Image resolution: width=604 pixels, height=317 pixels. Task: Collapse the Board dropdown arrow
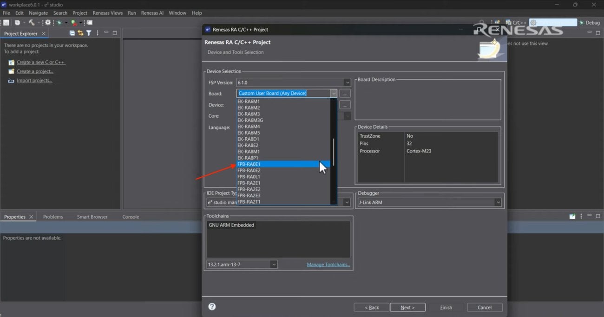point(334,94)
